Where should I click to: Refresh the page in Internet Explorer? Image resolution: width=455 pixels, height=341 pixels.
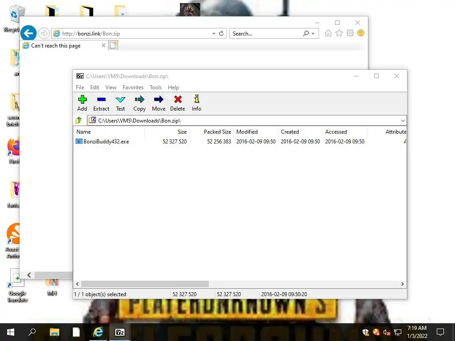point(221,34)
